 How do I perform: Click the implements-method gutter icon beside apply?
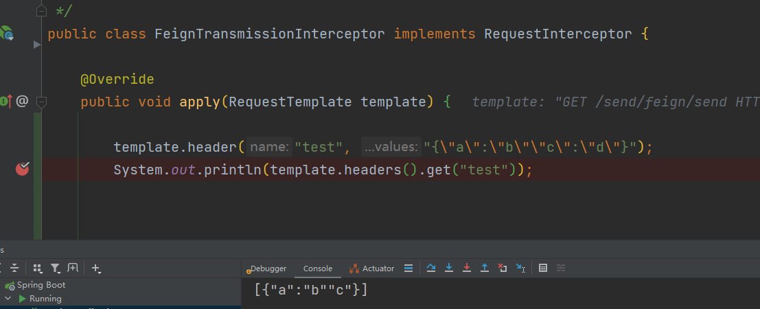click(6, 102)
